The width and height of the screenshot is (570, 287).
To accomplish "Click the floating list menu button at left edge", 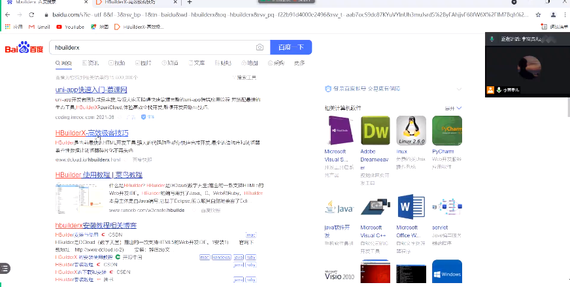I will click(5, 269).
